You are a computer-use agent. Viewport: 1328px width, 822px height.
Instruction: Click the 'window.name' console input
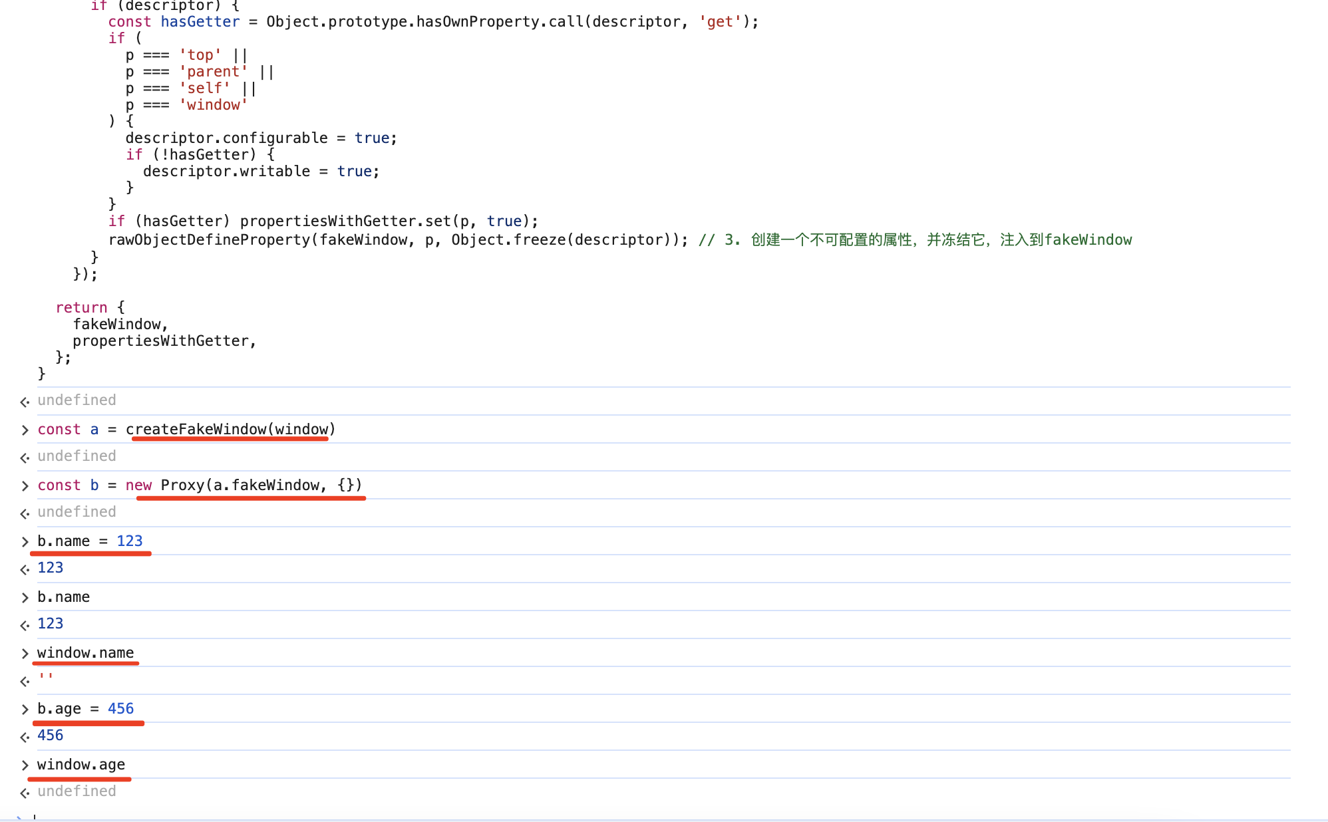click(85, 653)
